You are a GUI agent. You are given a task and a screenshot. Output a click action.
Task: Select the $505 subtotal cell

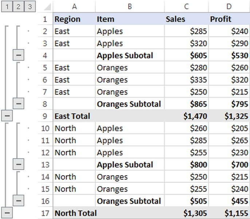pos(186,201)
